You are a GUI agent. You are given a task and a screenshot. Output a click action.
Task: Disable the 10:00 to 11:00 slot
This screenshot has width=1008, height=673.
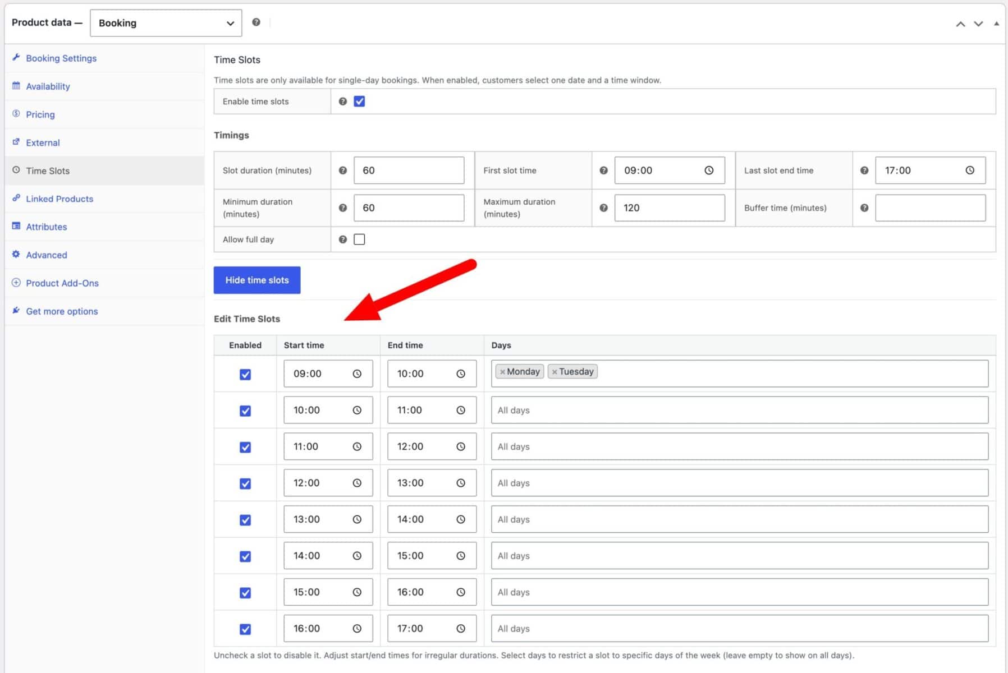coord(245,411)
